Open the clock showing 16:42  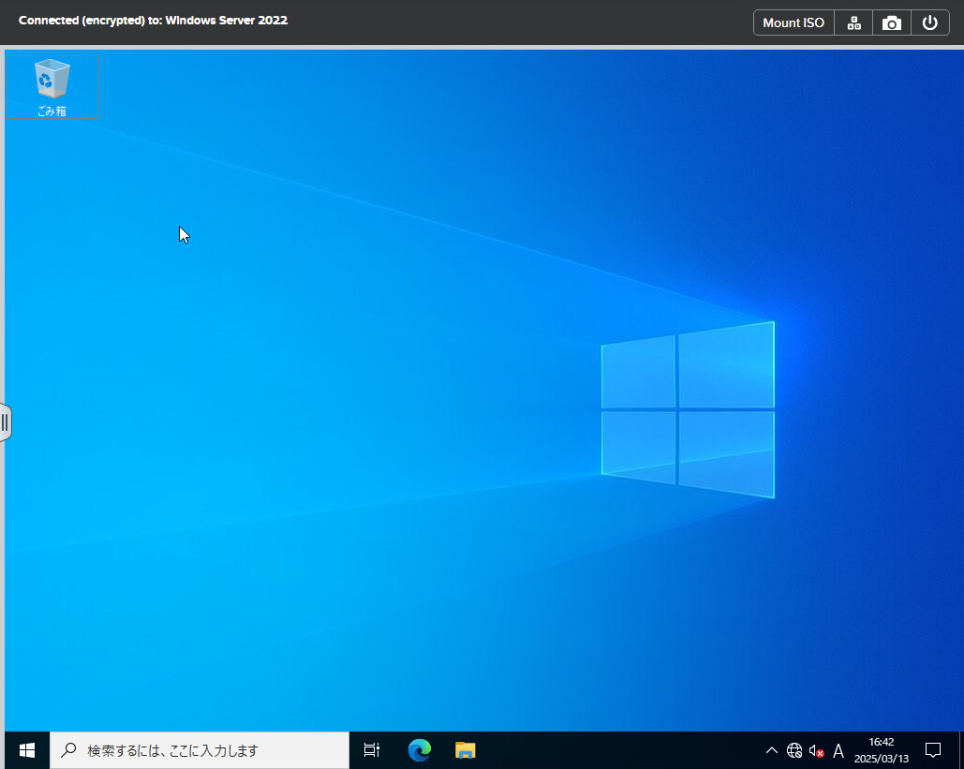pyautogui.click(x=881, y=750)
